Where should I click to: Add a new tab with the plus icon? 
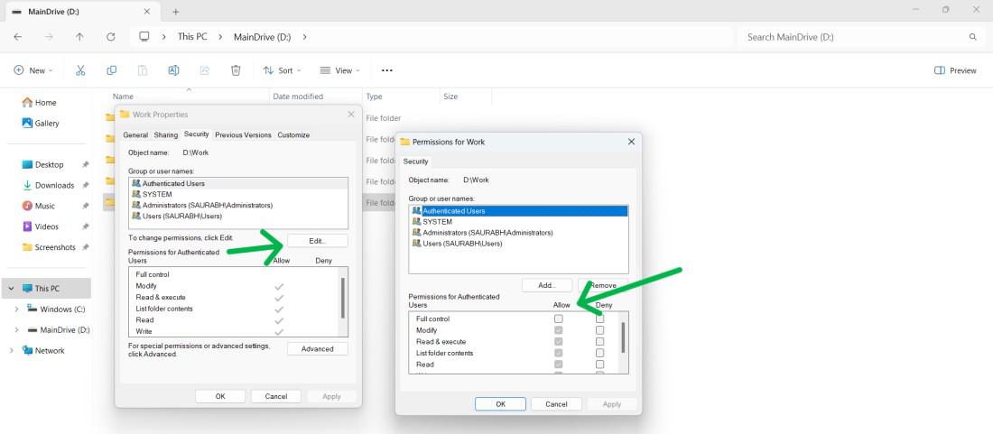176,12
